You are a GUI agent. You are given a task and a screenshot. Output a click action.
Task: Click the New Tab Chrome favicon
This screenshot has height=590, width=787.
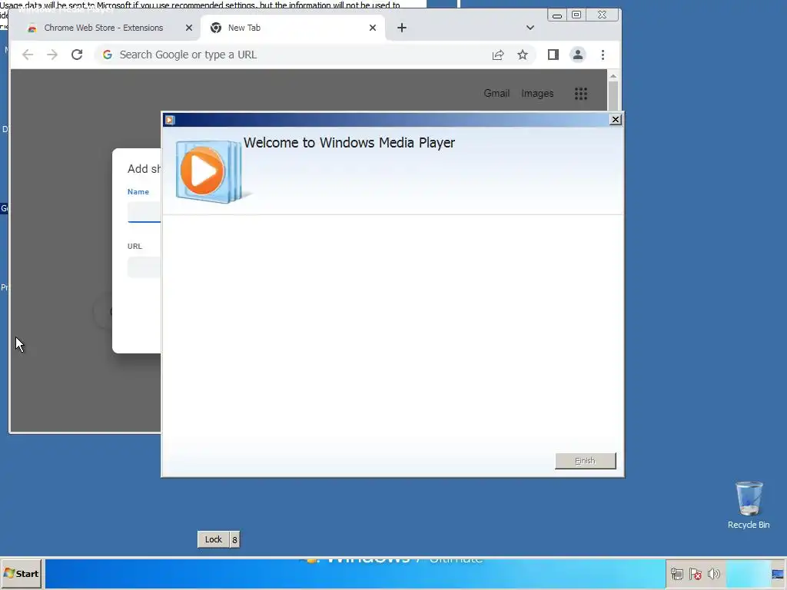216,28
